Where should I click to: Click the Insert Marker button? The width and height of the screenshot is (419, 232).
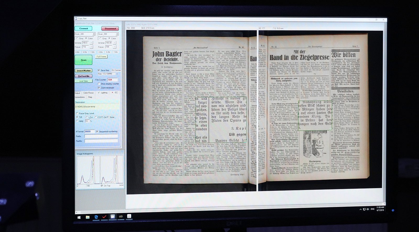pyautogui.click(x=84, y=70)
